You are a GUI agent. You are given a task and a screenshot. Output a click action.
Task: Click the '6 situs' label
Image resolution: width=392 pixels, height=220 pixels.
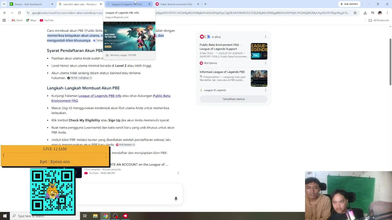click(x=216, y=37)
